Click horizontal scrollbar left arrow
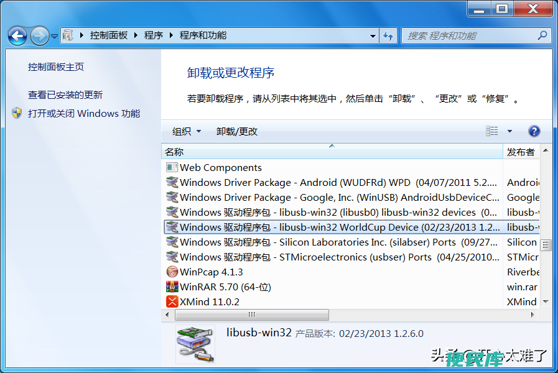Screen dimensions: 558x373 coord(167,315)
